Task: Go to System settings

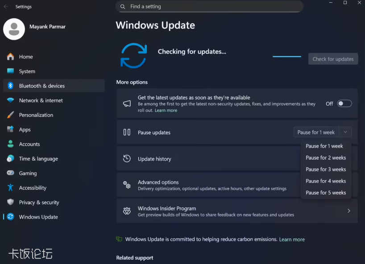Action: click(x=54, y=71)
